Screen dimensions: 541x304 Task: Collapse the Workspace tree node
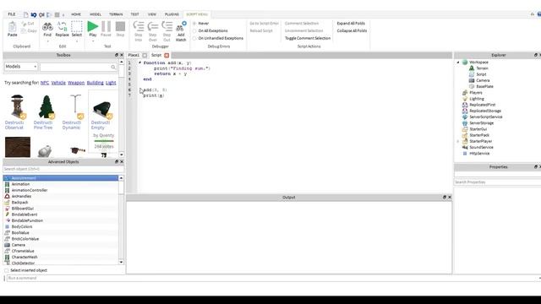click(458, 62)
